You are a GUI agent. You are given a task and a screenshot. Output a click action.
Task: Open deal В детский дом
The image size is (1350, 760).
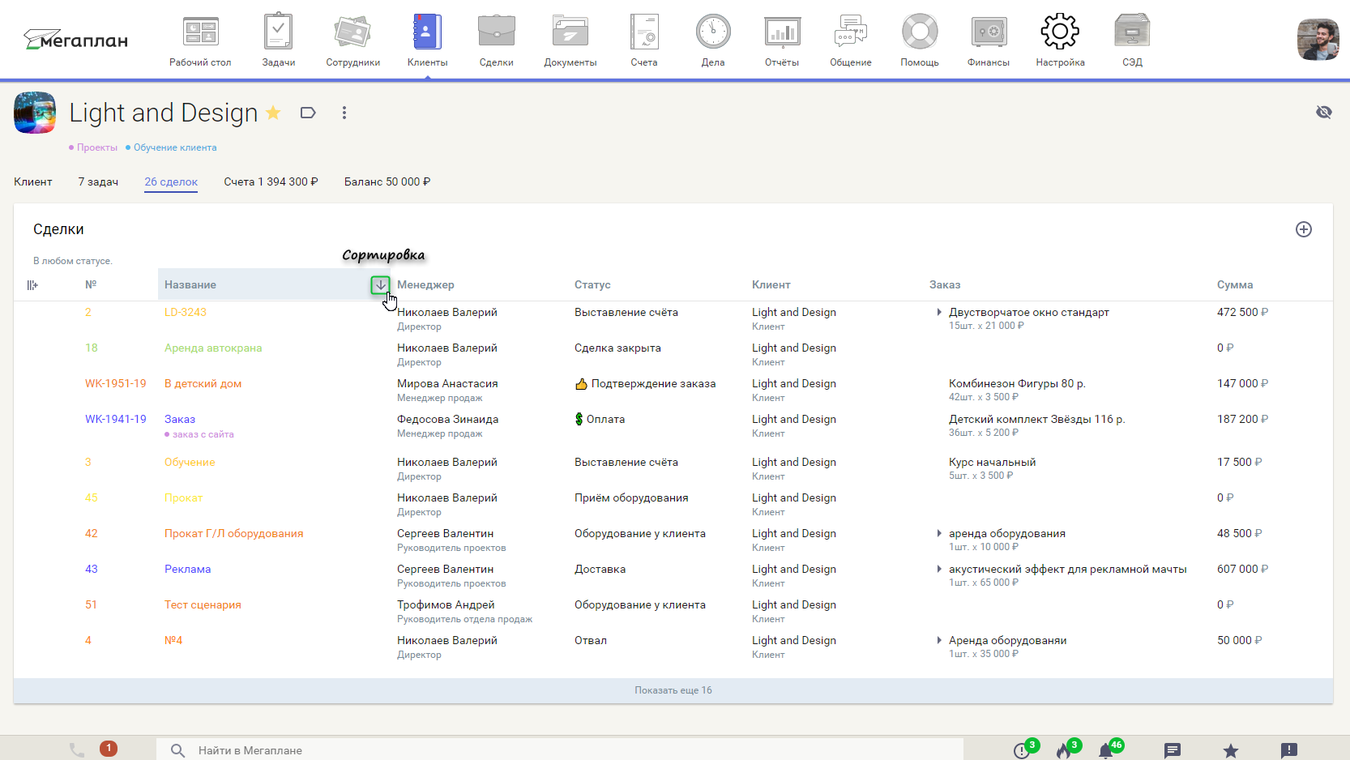(203, 384)
